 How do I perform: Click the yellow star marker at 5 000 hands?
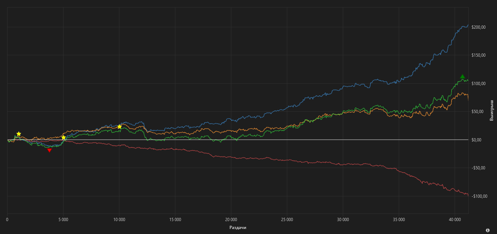(63, 137)
